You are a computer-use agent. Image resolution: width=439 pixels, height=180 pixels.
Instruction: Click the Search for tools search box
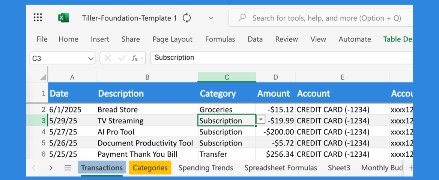coord(320,18)
